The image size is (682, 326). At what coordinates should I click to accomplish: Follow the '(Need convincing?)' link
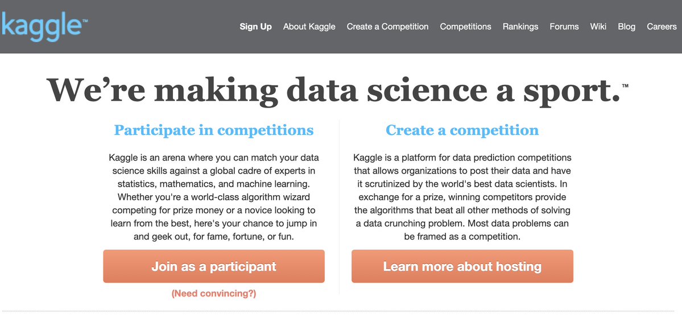(213, 294)
